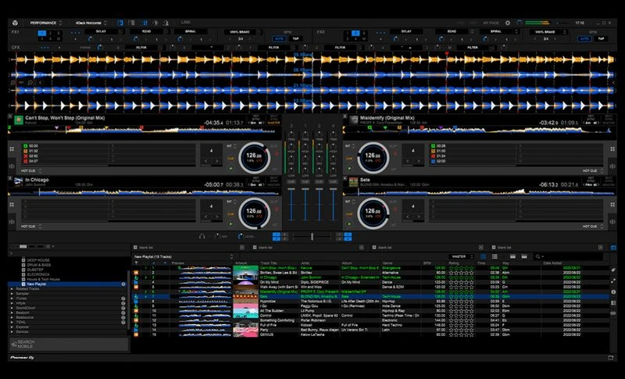Click the headphones cue icon below the mixer
The width and height of the screenshot is (625, 379).
[x=202, y=236]
